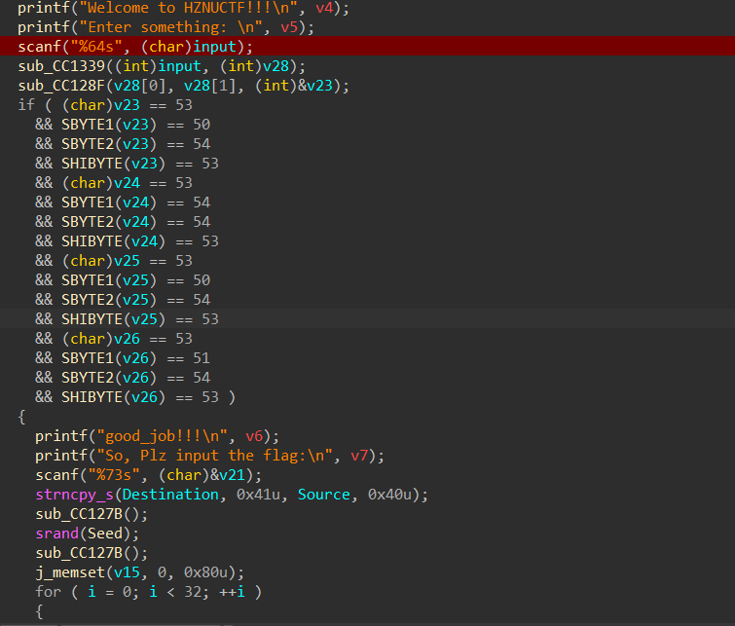
Task: Click the line (char)v25 == 53
Action: [x=127, y=261]
